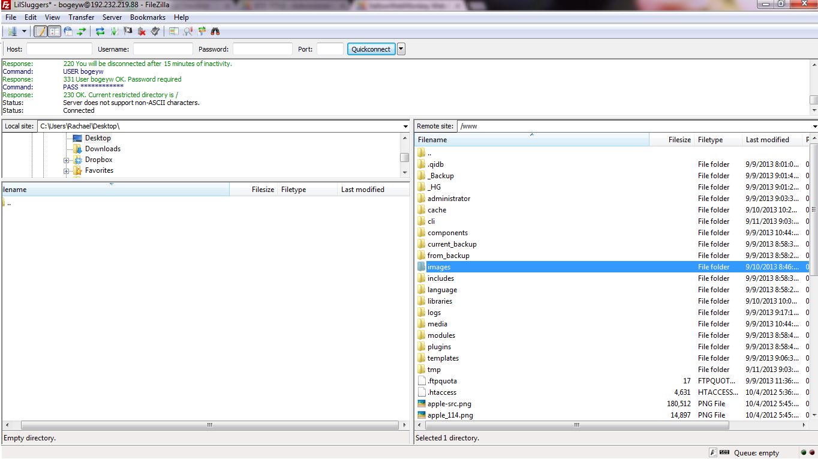The height and width of the screenshot is (459, 818).
Task: Toggle the local directory tree display
Action: (54, 31)
